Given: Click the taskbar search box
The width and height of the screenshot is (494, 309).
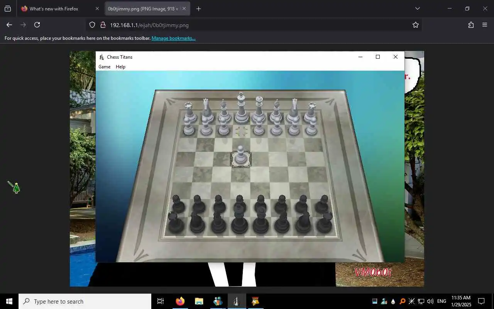Looking at the screenshot, I should point(85,301).
